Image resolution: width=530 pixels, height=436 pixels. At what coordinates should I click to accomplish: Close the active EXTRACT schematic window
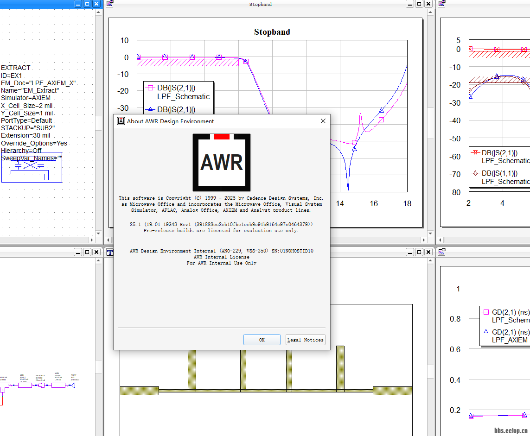click(x=96, y=4)
